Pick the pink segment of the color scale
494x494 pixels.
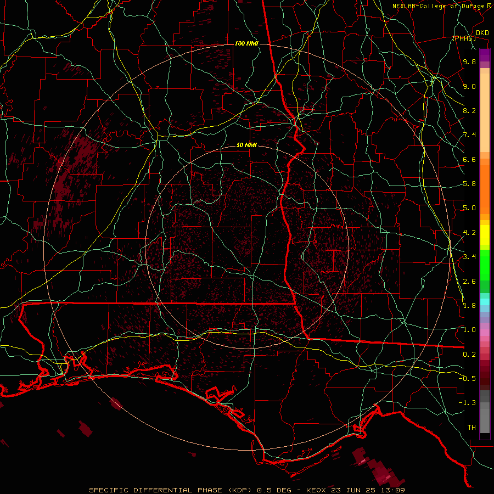[x=485, y=333]
